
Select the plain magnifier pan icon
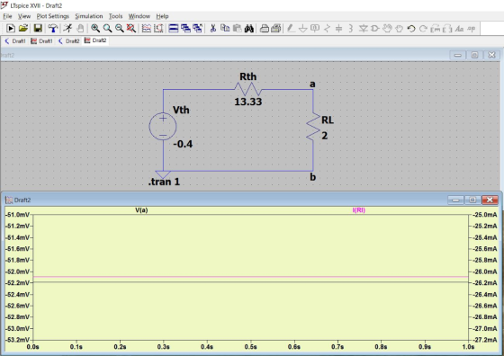click(107, 29)
